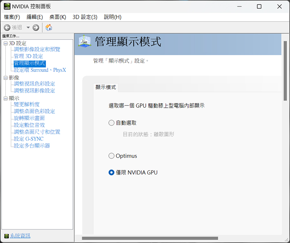Open 調整桌面尺寸和位置 in the tree
Screen dimensions: 290x243
tap(37, 132)
